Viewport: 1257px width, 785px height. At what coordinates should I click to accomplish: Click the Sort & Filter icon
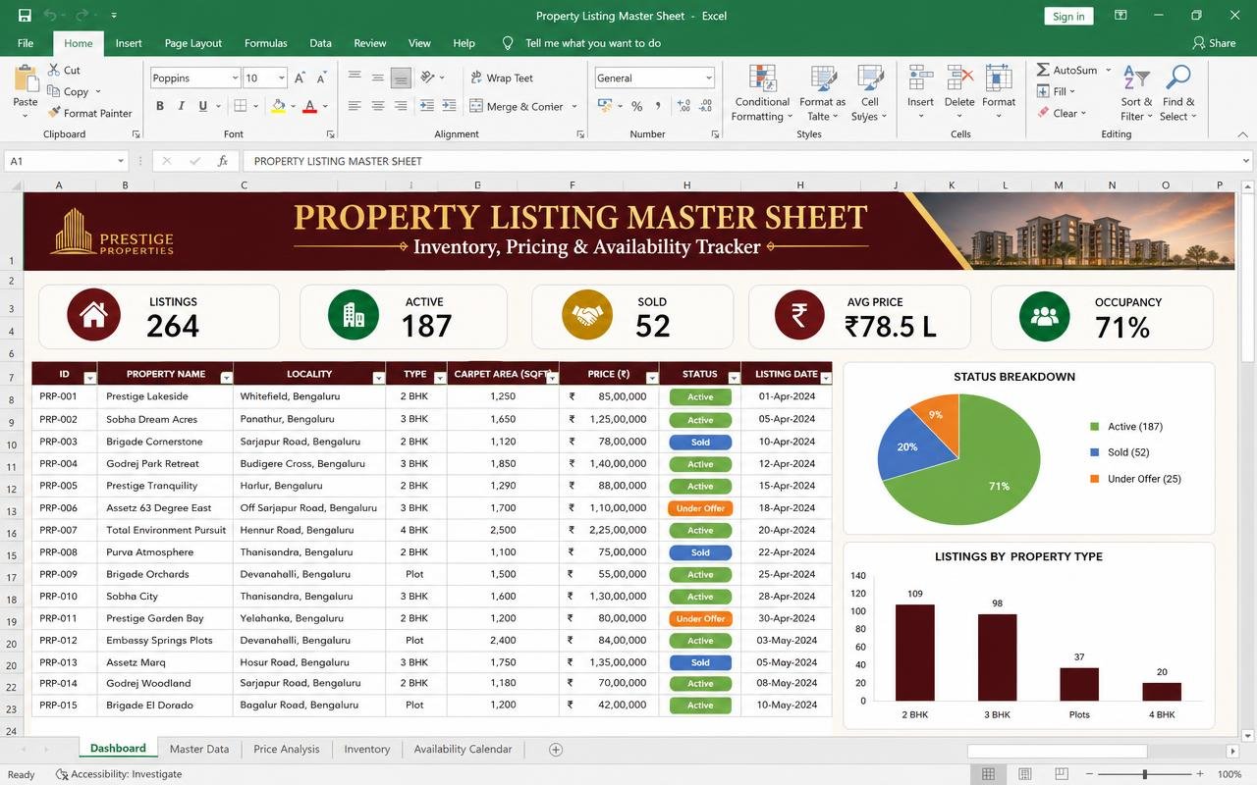1136,78
